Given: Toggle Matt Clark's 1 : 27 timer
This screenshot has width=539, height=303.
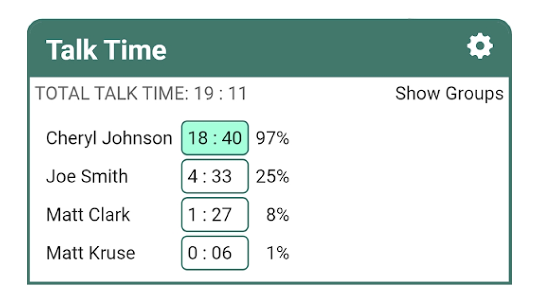Looking at the screenshot, I should tap(215, 215).
